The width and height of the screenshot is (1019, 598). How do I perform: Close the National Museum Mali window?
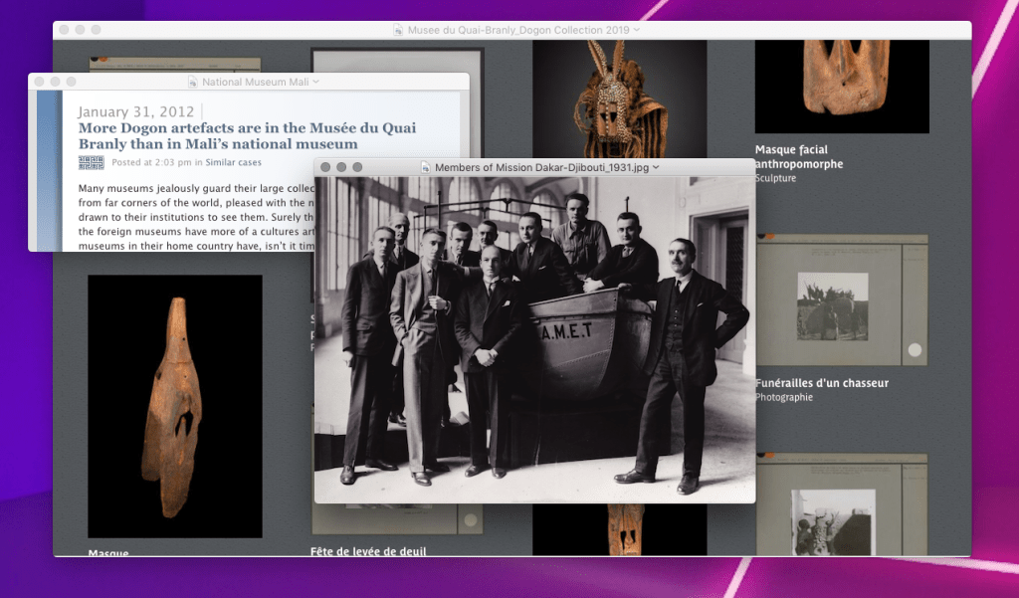(39, 82)
